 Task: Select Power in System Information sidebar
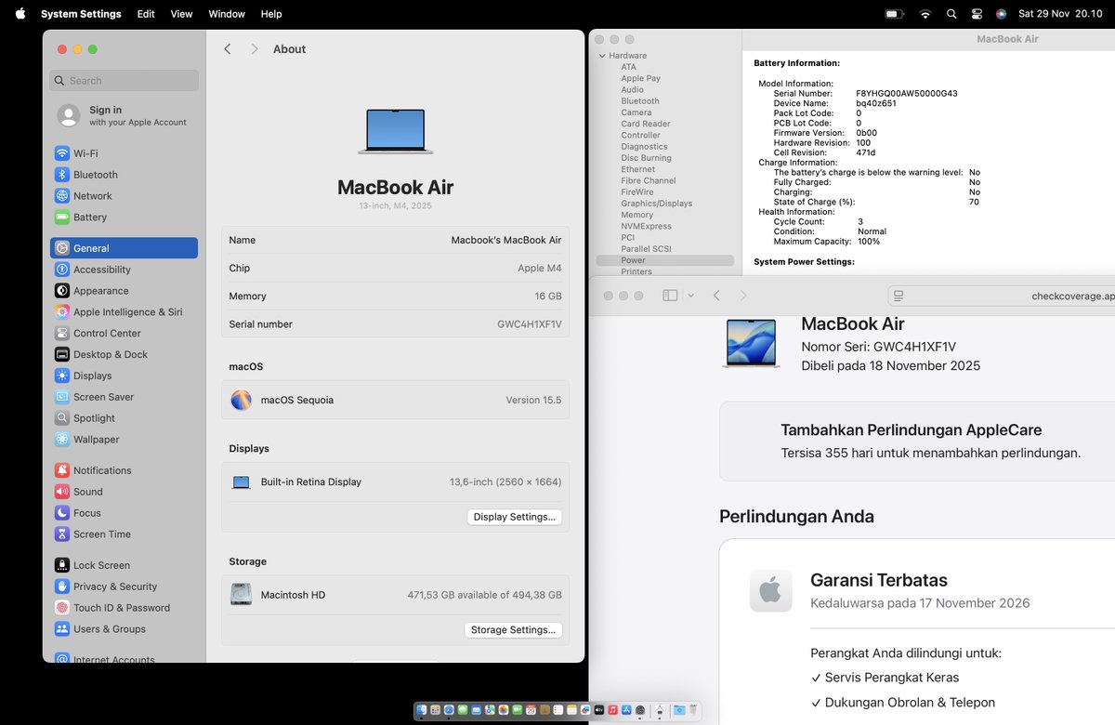tap(665, 260)
